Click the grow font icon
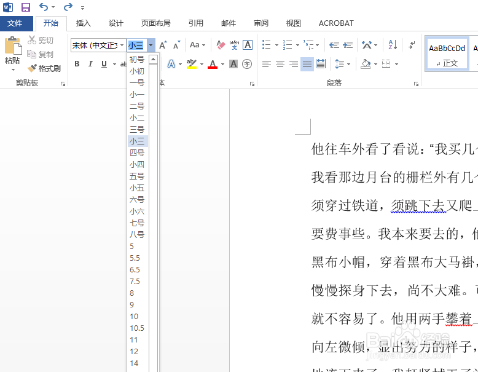Image resolution: width=478 pixels, height=372 pixels. tap(163, 45)
